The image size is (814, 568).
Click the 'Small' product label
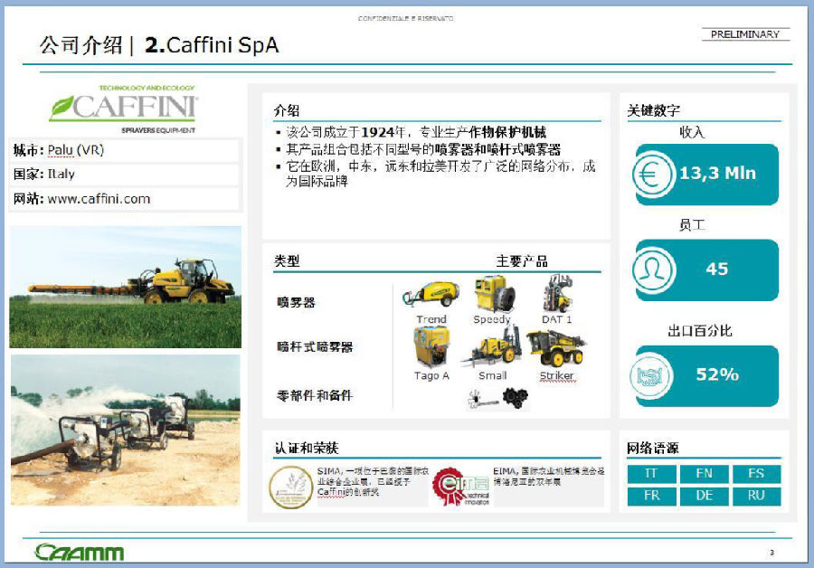(493, 375)
